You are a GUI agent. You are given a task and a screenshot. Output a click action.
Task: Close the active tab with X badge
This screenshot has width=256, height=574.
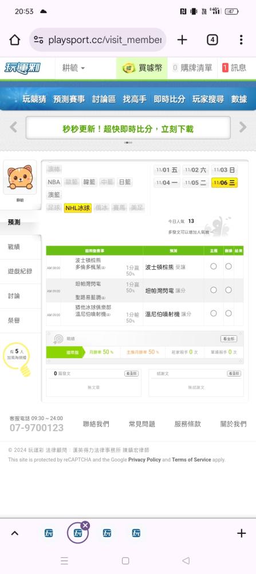pos(85,525)
